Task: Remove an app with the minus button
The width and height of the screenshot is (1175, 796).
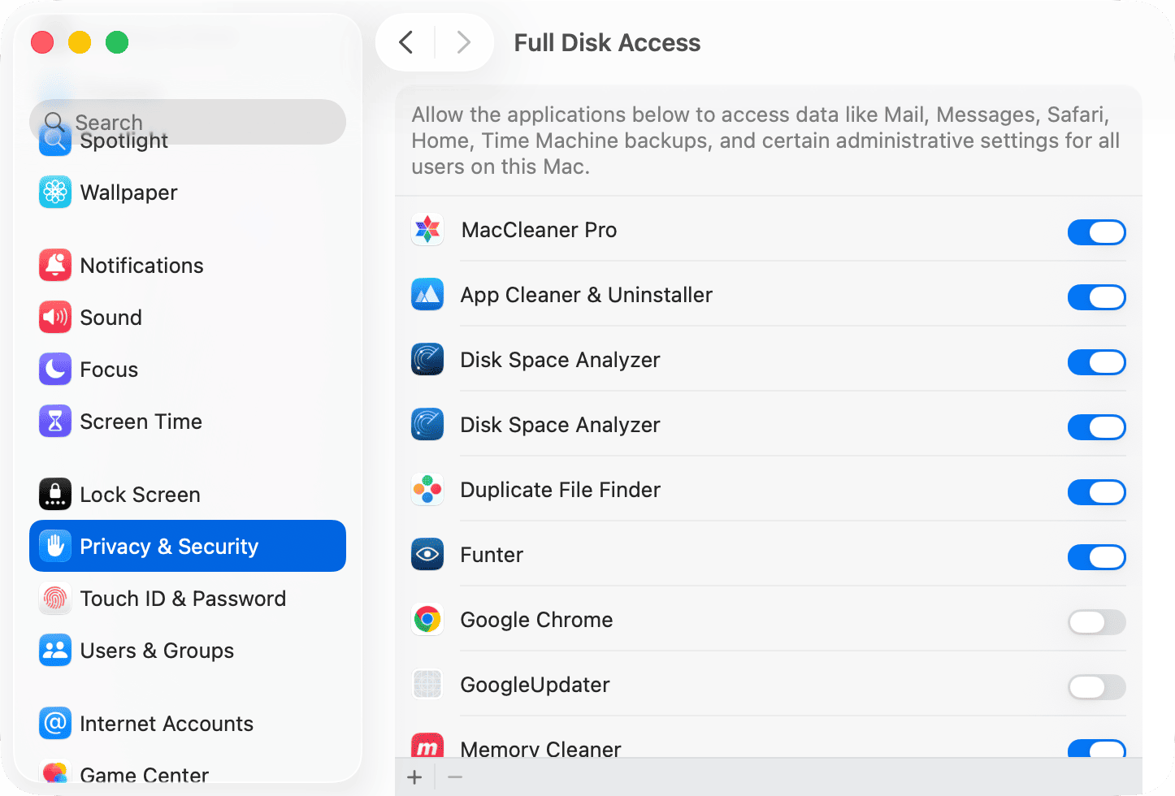Action: coord(455,777)
